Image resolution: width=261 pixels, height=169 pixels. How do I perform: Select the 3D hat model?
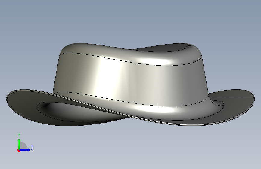click(x=130, y=84)
